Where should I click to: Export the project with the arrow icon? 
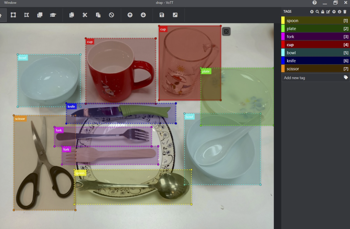click(175, 15)
